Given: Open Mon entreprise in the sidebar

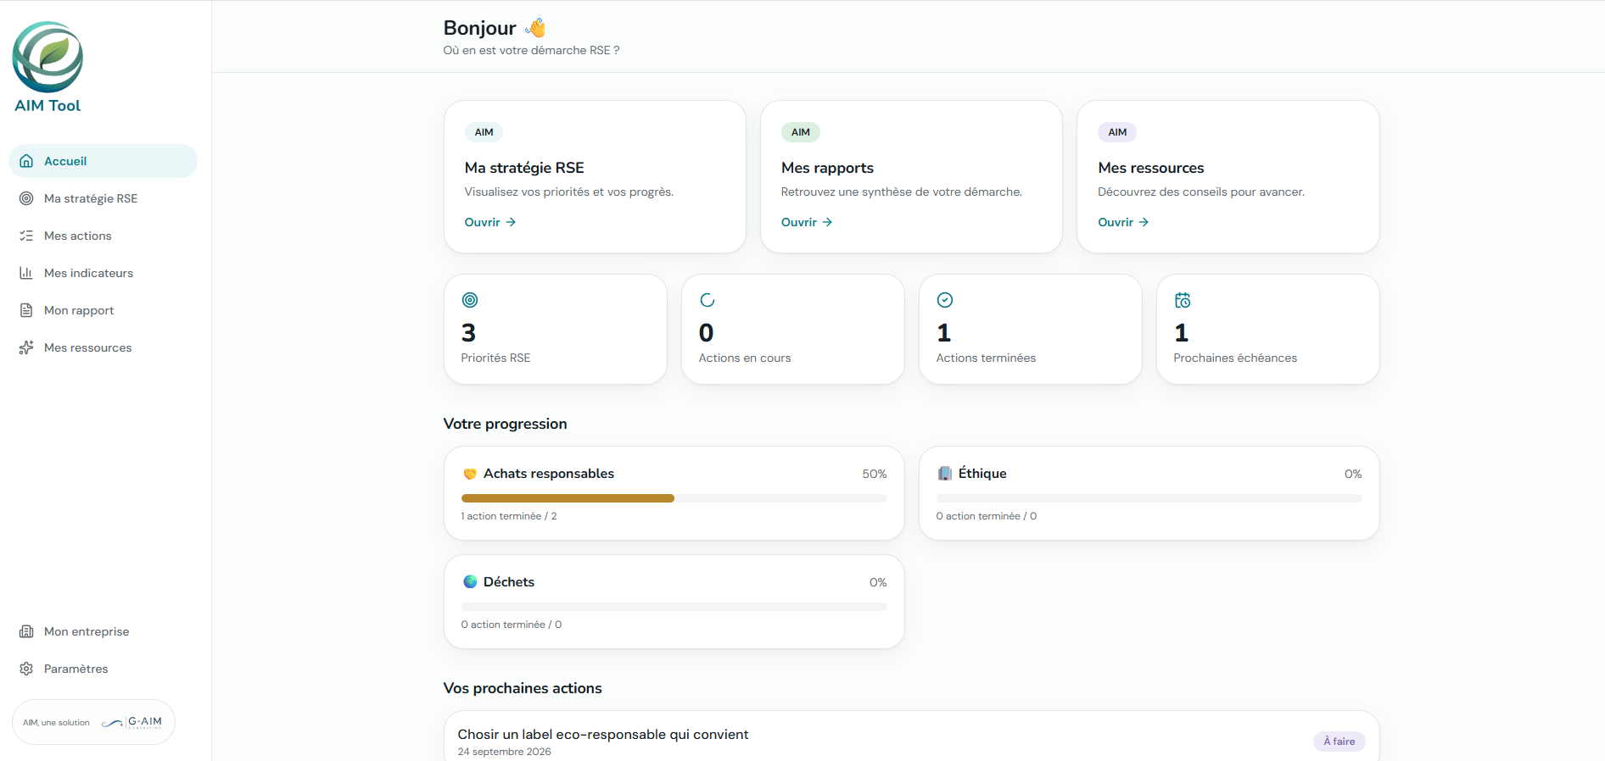Looking at the screenshot, I should [103, 631].
